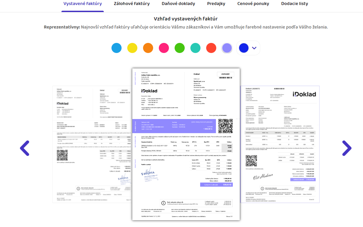Go to Cenové ponuky tab
Viewport: 363px width, 227px height.
pos(253,4)
